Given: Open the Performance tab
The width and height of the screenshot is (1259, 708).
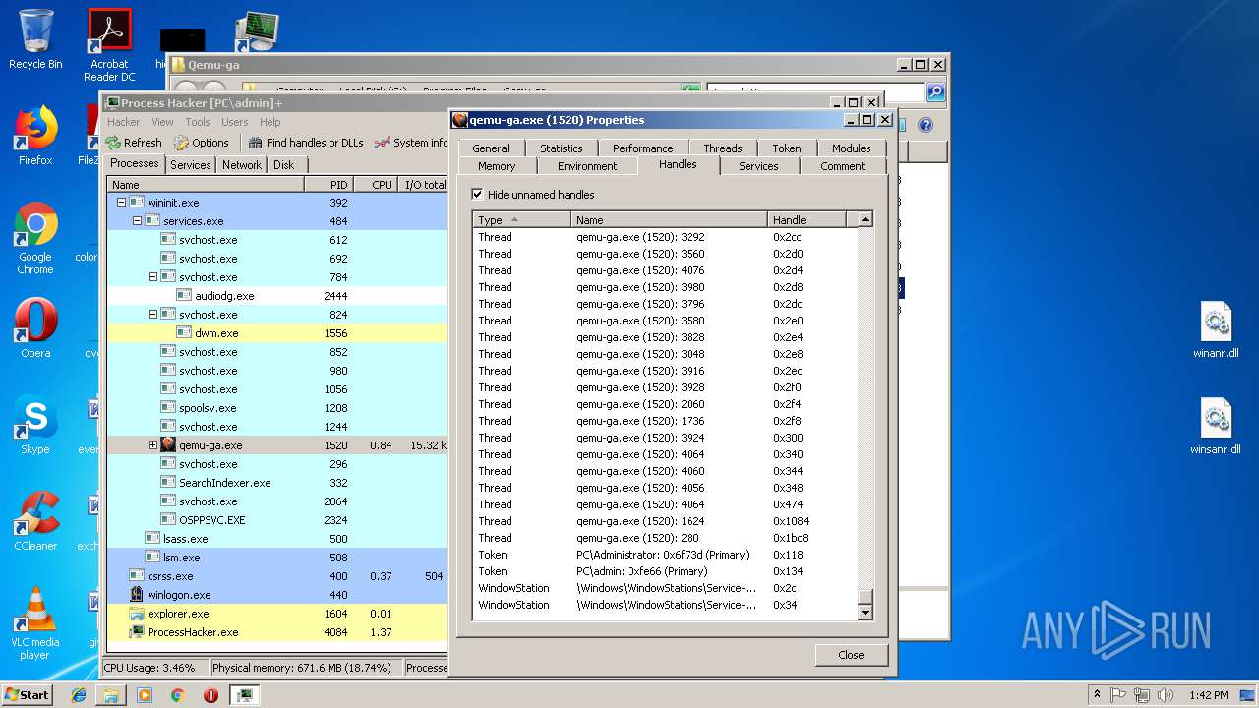Looking at the screenshot, I should pyautogui.click(x=642, y=148).
